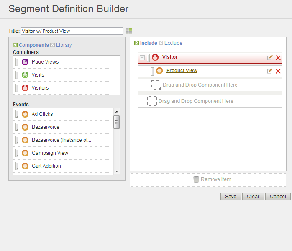Screen dimensions: 292x251
Task: Click the Bazaarvoice (Instance of... event icon
Action: [x=25, y=140]
